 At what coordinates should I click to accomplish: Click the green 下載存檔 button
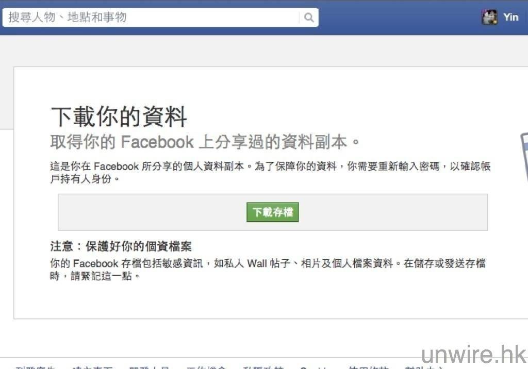(272, 212)
